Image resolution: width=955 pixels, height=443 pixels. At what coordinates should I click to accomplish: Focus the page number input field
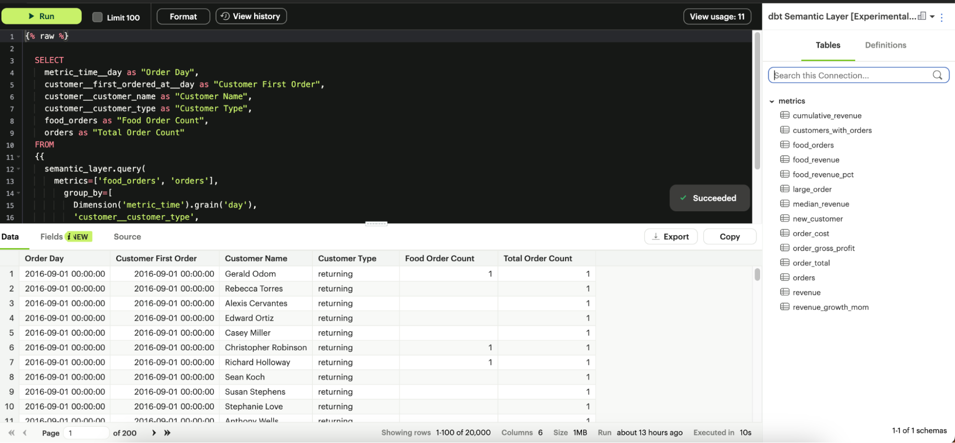87,432
